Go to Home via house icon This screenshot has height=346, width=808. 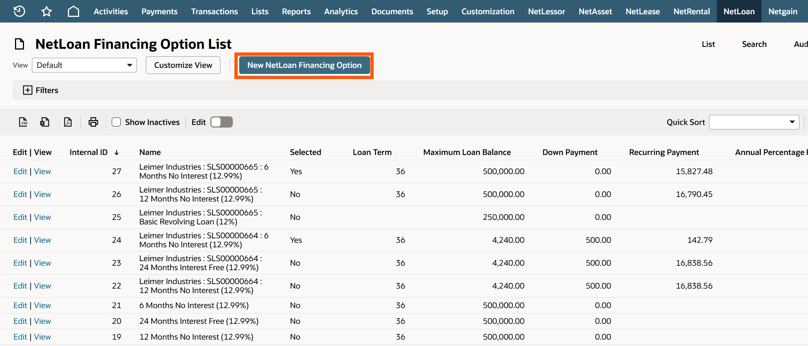[x=73, y=11]
